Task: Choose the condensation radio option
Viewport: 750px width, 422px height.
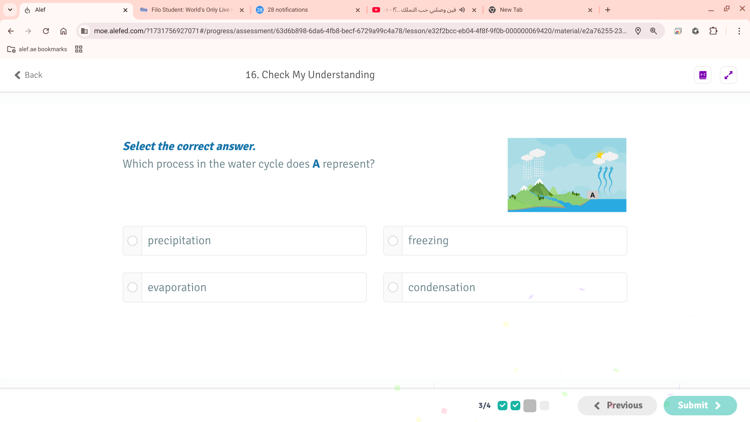Action: 393,287
